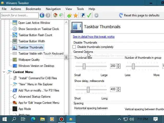Click the Search for a tweak field
The image size is (164, 123).
pos(19,15)
